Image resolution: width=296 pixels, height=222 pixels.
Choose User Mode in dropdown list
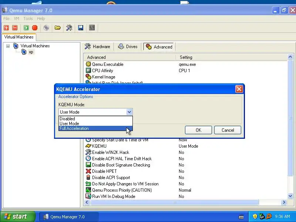click(95, 124)
